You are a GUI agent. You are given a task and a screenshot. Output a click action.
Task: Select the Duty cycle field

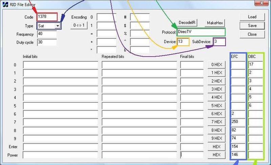[x=47, y=42]
